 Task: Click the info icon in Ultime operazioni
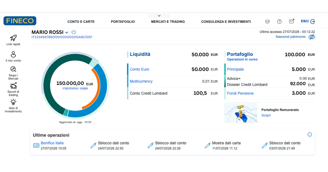pyautogui.click(x=310, y=134)
